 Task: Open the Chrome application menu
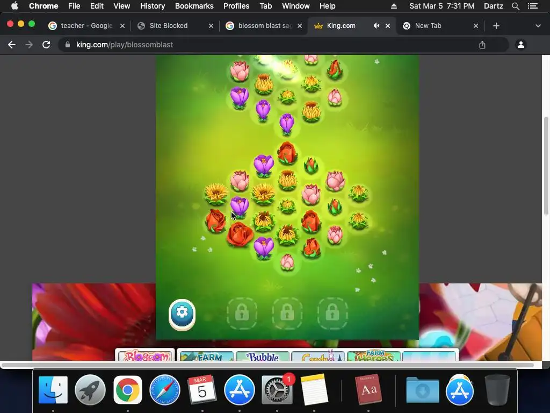pos(44,6)
